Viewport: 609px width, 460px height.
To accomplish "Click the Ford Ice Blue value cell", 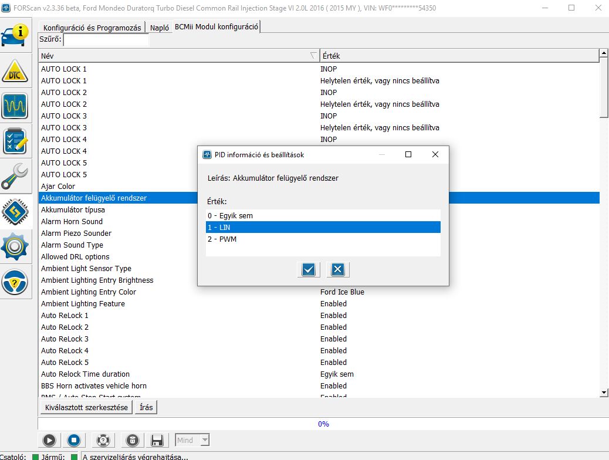I will coord(342,292).
